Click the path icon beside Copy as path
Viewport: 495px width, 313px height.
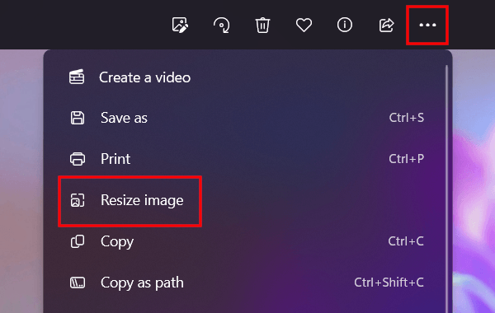(78, 283)
